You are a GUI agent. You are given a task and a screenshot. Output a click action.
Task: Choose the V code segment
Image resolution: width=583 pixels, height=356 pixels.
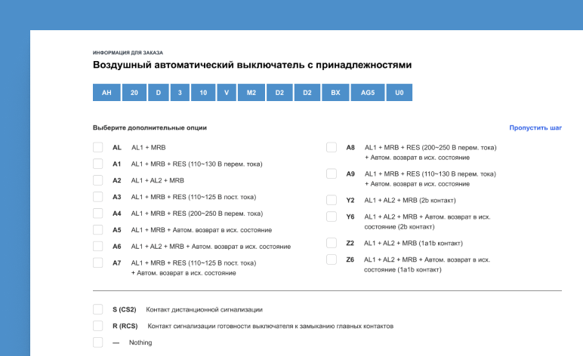227,93
